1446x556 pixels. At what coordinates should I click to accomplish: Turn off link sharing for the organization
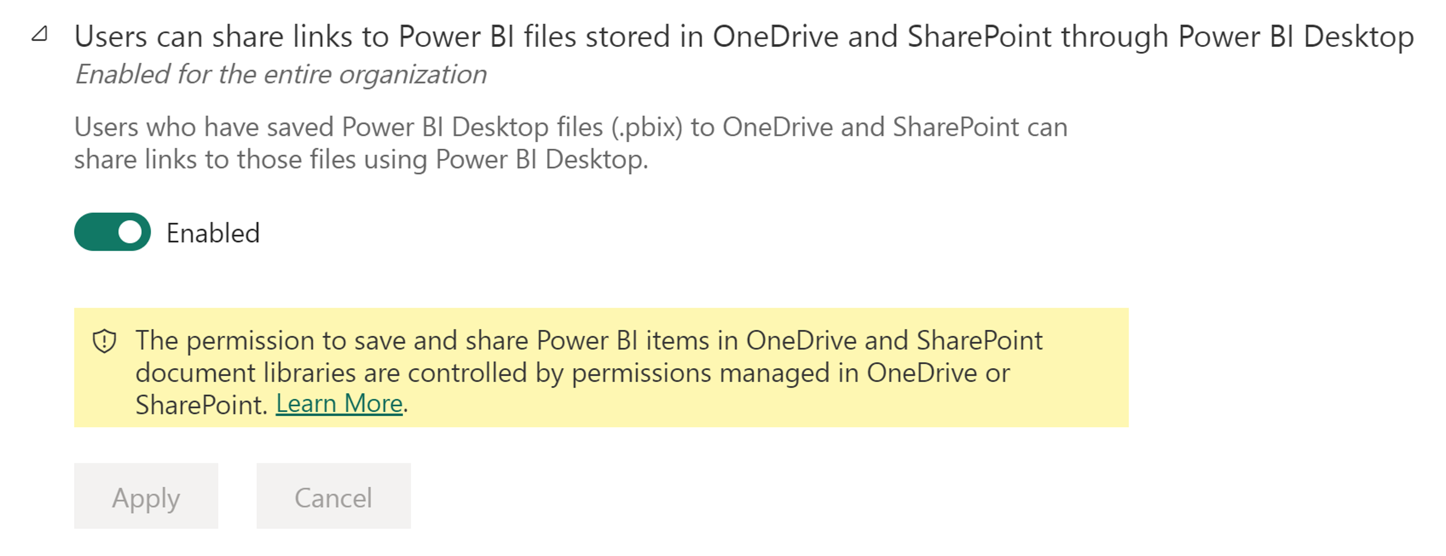[x=112, y=231]
